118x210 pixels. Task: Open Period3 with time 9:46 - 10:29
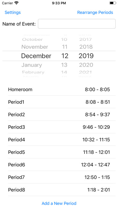point(59,127)
